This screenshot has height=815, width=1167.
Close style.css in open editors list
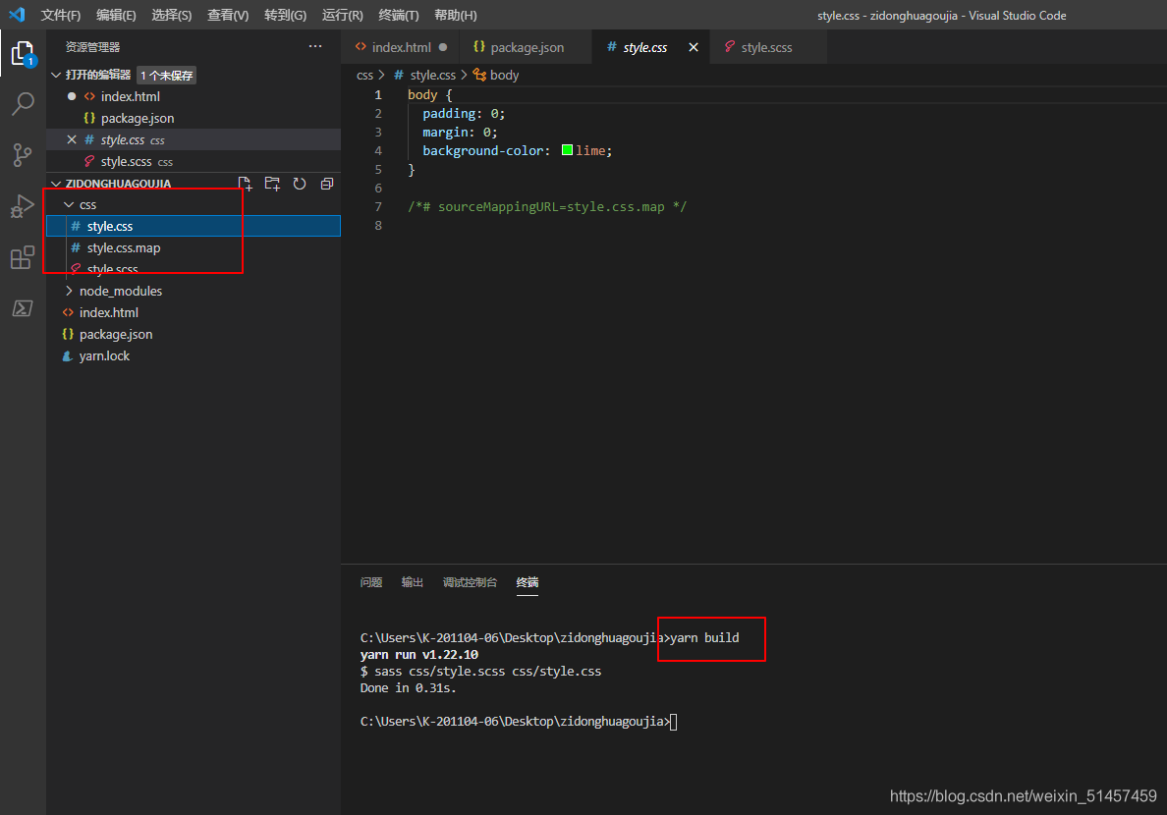(x=72, y=139)
